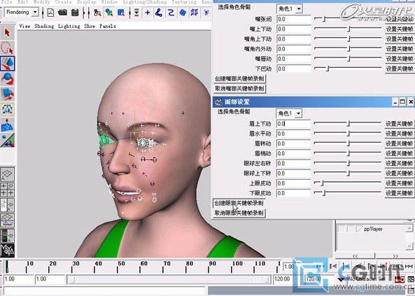Open animation preferences icon beside Auto Key
Screen dimensions: 415x296
(411, 279)
